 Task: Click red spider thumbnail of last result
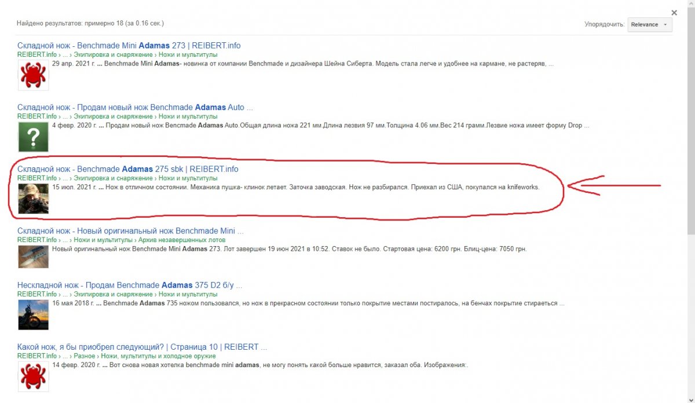pyautogui.click(x=33, y=376)
